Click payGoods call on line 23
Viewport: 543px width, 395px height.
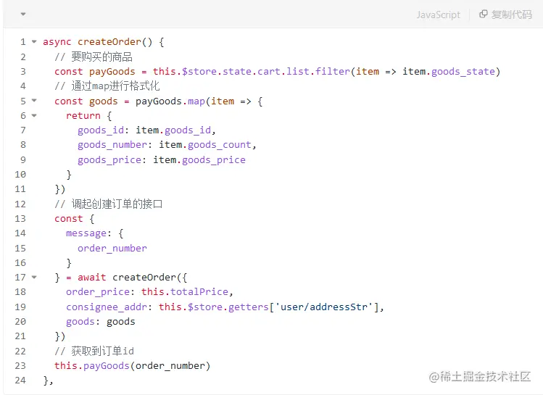tap(107, 366)
